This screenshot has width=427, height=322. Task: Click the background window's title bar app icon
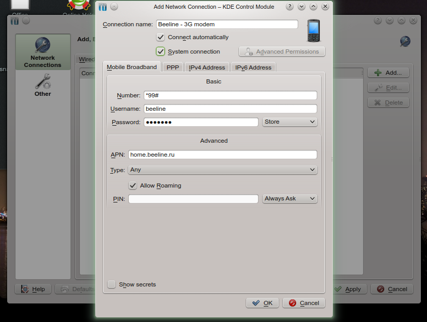15,21
